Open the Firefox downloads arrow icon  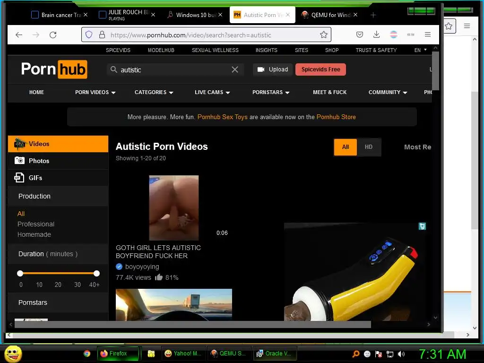click(377, 35)
